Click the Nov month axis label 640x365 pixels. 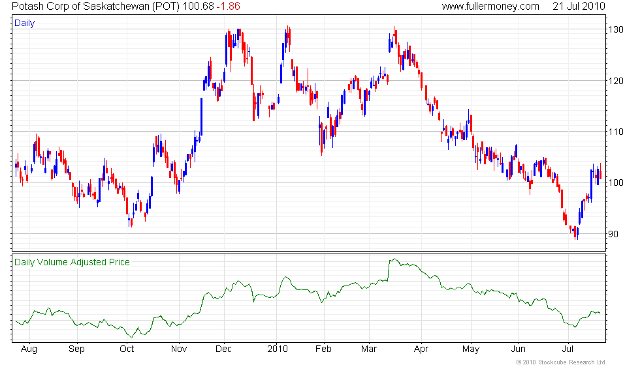(x=179, y=349)
